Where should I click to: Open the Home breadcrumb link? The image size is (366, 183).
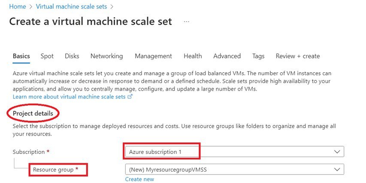click(17, 7)
